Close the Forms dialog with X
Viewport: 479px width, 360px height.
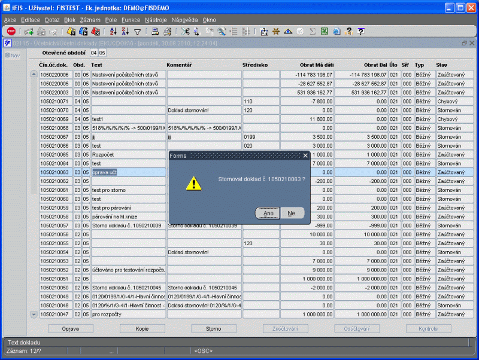(305, 155)
